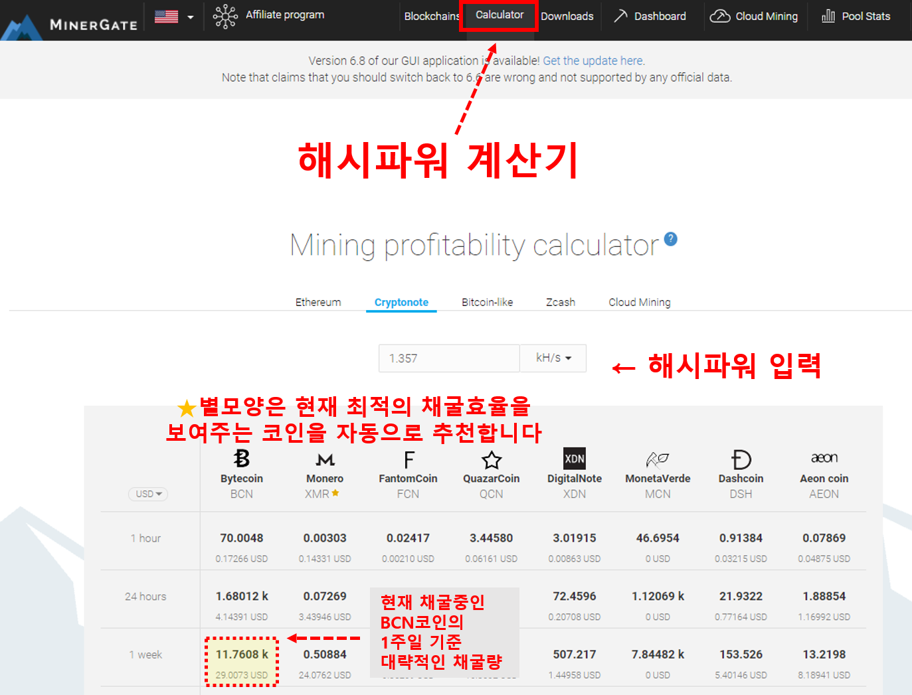Viewport: 912px width, 695px height.
Task: Open the kH/s unit dropdown
Action: 553,358
